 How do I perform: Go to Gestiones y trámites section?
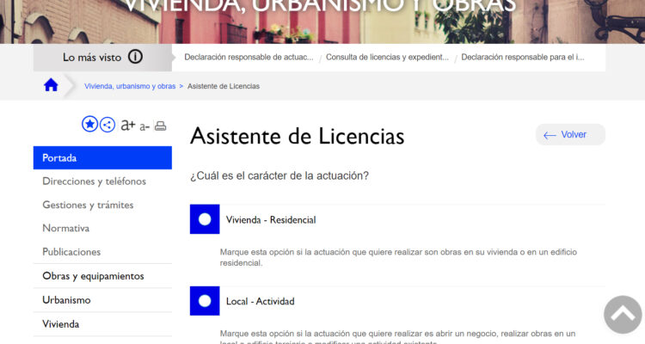88,205
